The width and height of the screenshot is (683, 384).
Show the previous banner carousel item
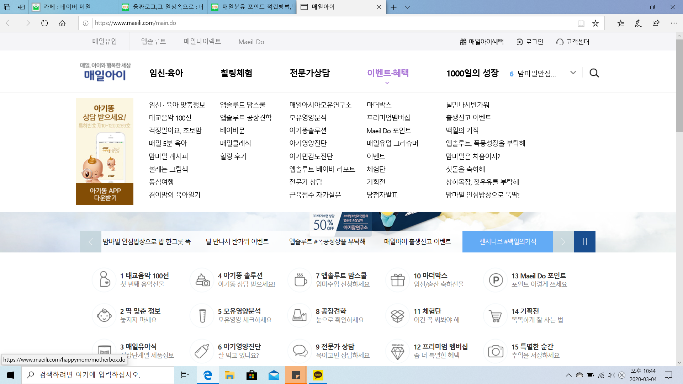pos(91,242)
